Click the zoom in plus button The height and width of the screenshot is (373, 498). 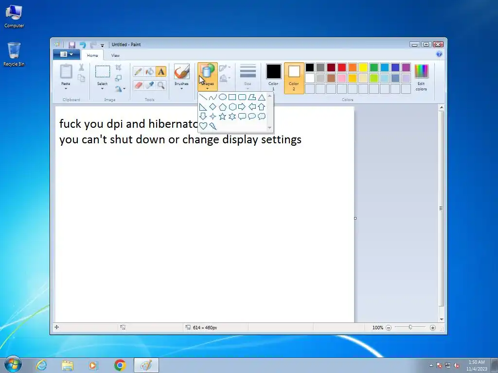pos(432,328)
